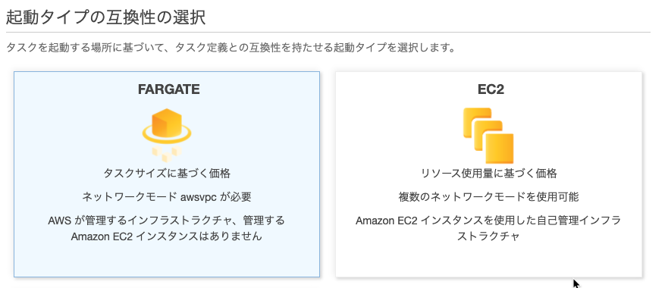Click the 複数のネットワークモードを使用可能 line
This screenshot has height=288, width=665.
point(488,197)
